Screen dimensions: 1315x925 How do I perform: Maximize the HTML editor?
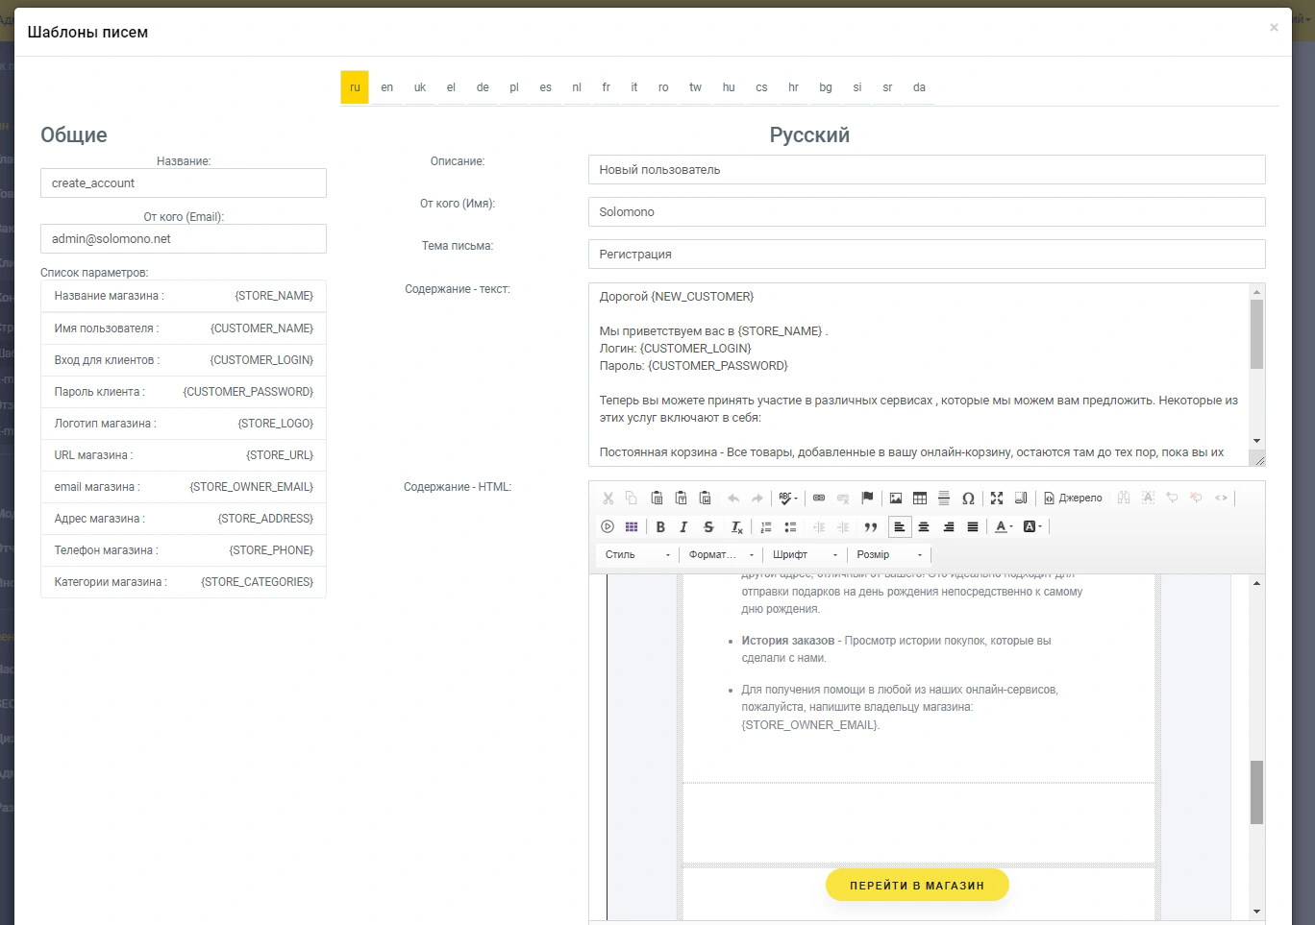tap(997, 498)
